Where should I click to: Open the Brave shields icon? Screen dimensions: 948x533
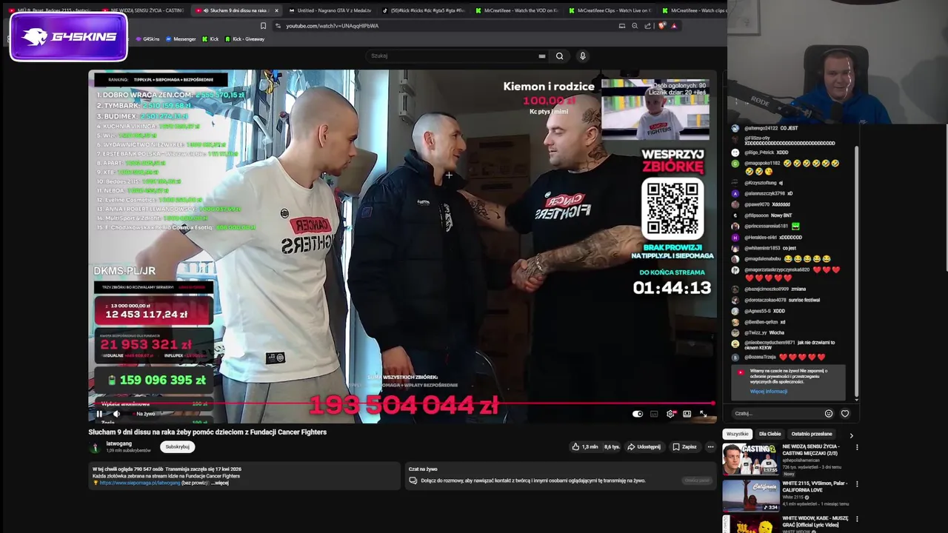click(661, 26)
